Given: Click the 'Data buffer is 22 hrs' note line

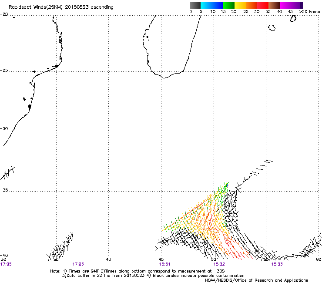Looking at the screenshot, I should pos(153,276).
